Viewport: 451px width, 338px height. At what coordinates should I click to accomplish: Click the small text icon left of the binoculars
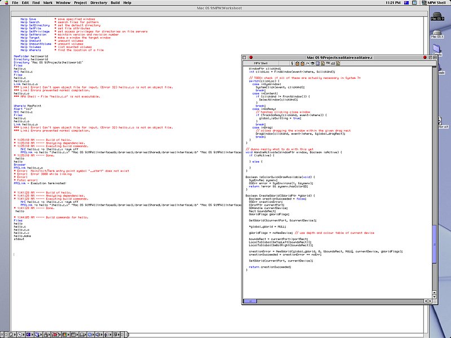coord(328,63)
